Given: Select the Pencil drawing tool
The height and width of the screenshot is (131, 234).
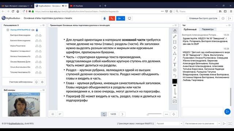Looking at the screenshot, I should 175,36.
